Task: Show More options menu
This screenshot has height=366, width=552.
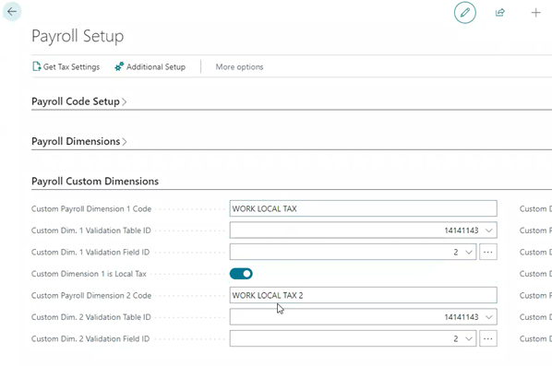Action: [239, 66]
